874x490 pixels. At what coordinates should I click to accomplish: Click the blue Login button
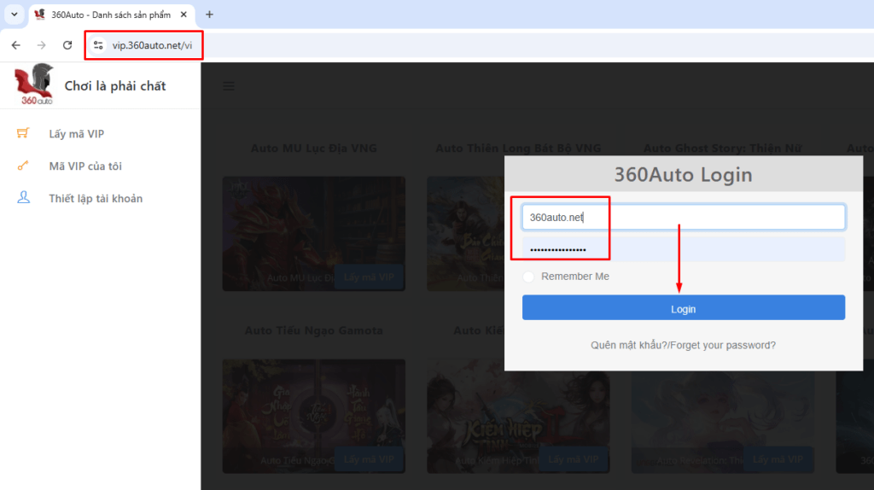(x=684, y=307)
